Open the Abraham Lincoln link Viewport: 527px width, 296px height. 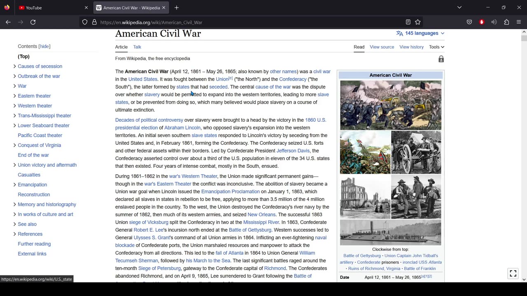182,127
